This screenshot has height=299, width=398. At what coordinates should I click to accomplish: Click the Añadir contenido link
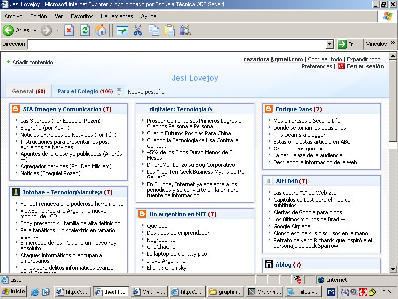(33, 62)
